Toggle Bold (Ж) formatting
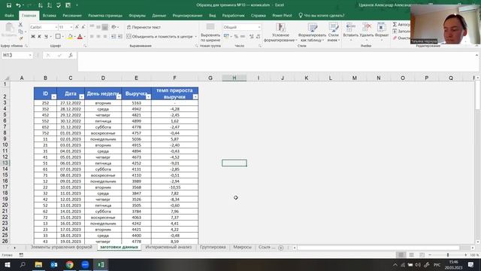Viewport: 481px width, 271px height. point(33,37)
